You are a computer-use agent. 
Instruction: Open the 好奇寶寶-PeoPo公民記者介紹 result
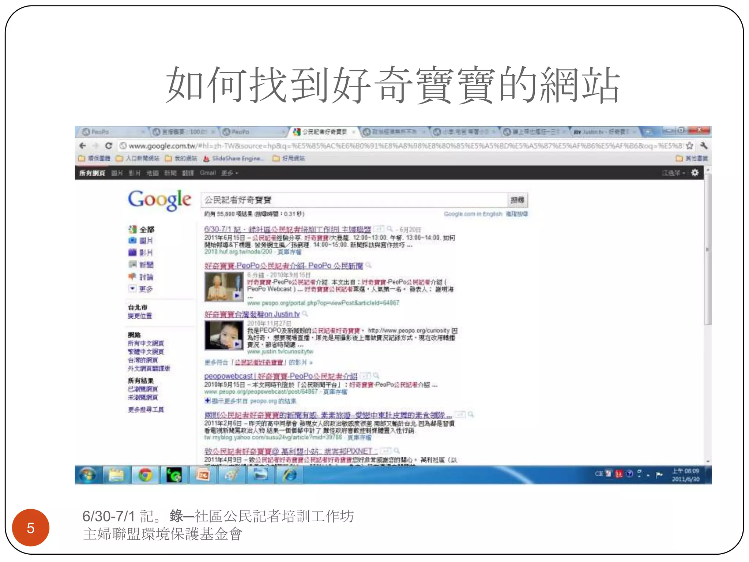pos(283,265)
